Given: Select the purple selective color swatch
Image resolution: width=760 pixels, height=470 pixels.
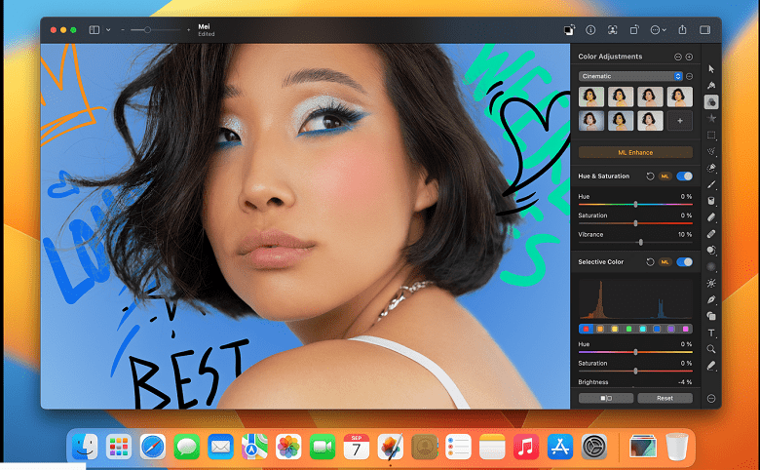Looking at the screenshot, I should pyautogui.click(x=671, y=329).
